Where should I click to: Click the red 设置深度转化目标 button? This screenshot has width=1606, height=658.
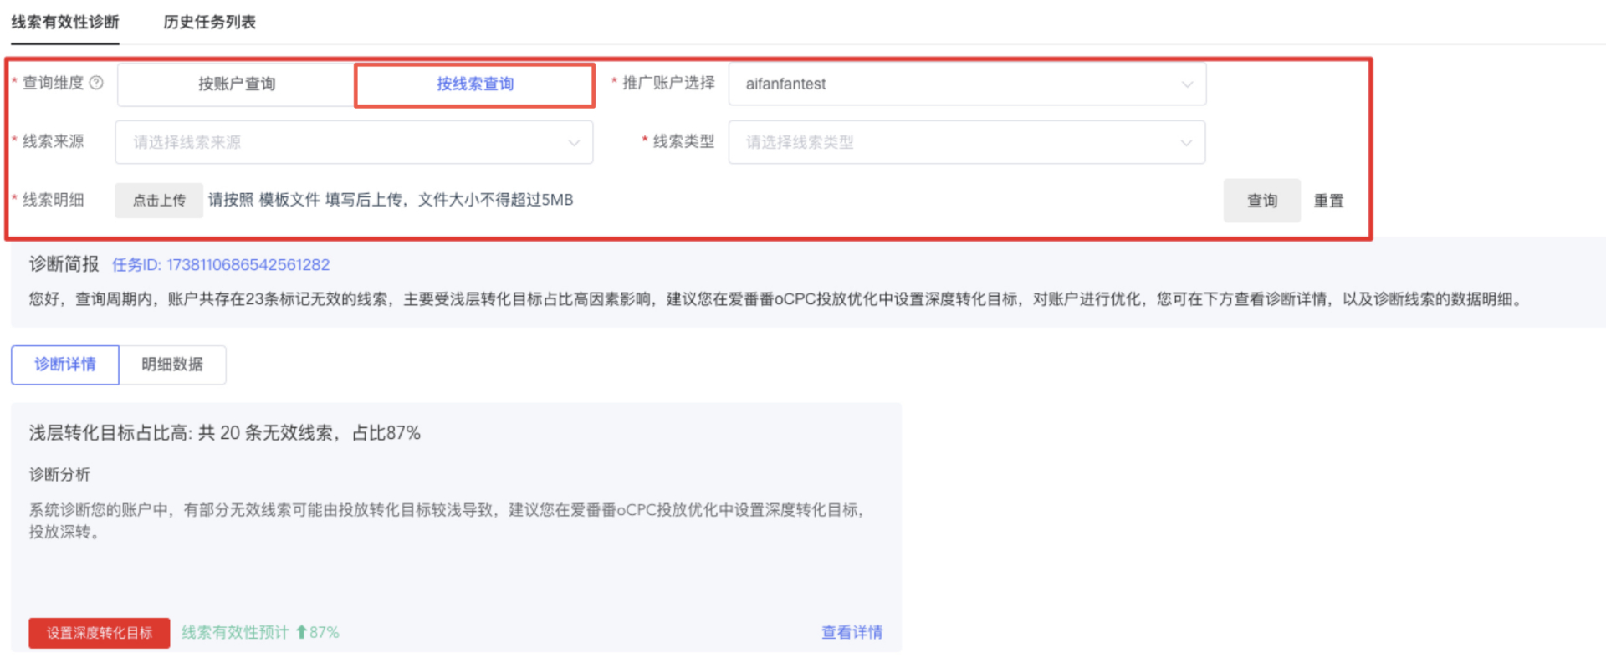pos(100,633)
